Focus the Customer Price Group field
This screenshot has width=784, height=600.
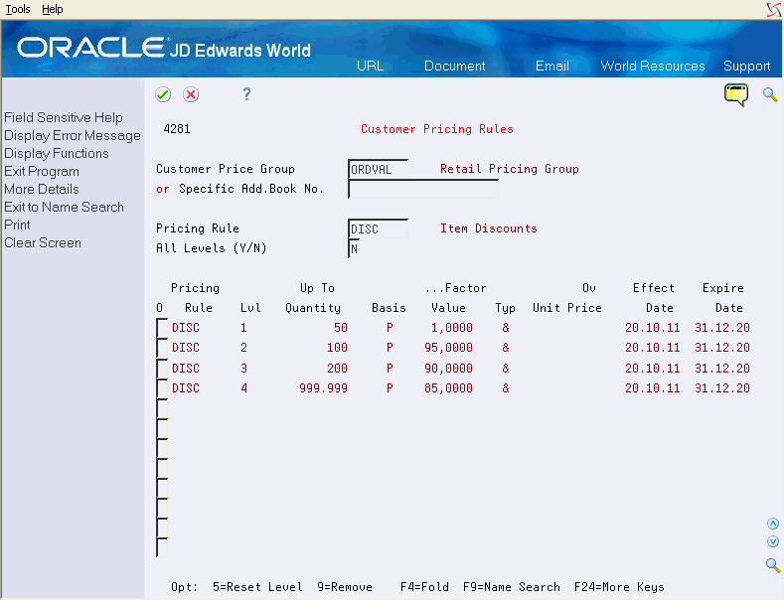tap(378, 170)
